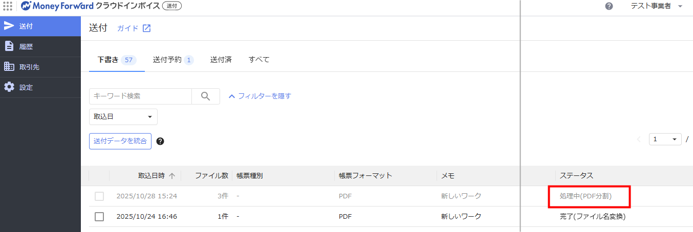The height and width of the screenshot is (232, 693).
Task: Switch to the 送付済 tab
Action: pos(221,60)
